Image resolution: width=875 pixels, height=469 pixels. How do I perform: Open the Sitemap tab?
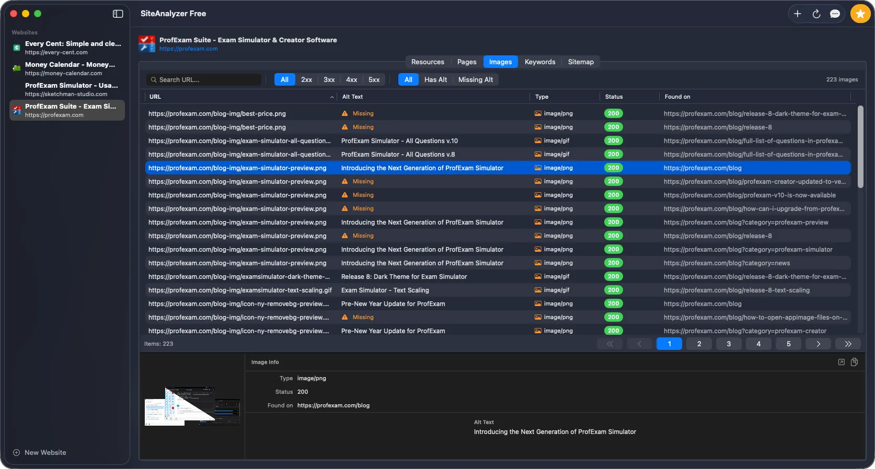(x=581, y=62)
